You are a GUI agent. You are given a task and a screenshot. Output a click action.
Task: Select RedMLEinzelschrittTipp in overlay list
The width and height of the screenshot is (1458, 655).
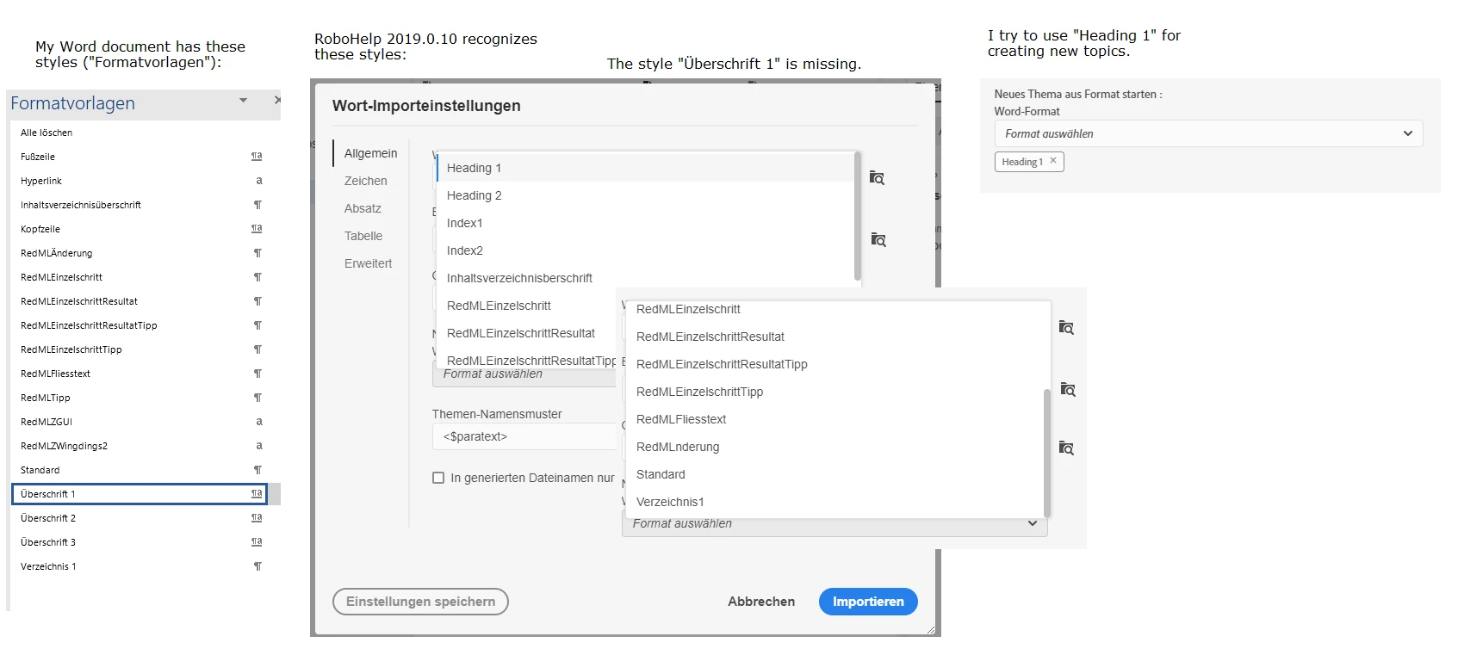click(x=834, y=392)
